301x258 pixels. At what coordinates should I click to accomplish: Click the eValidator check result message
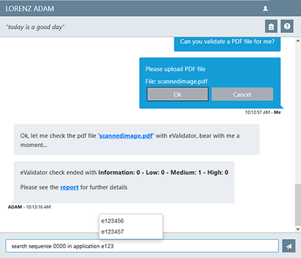(x=124, y=182)
